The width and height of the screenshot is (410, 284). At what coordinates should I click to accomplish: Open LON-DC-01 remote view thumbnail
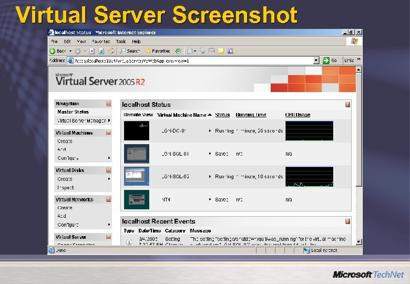point(137,131)
